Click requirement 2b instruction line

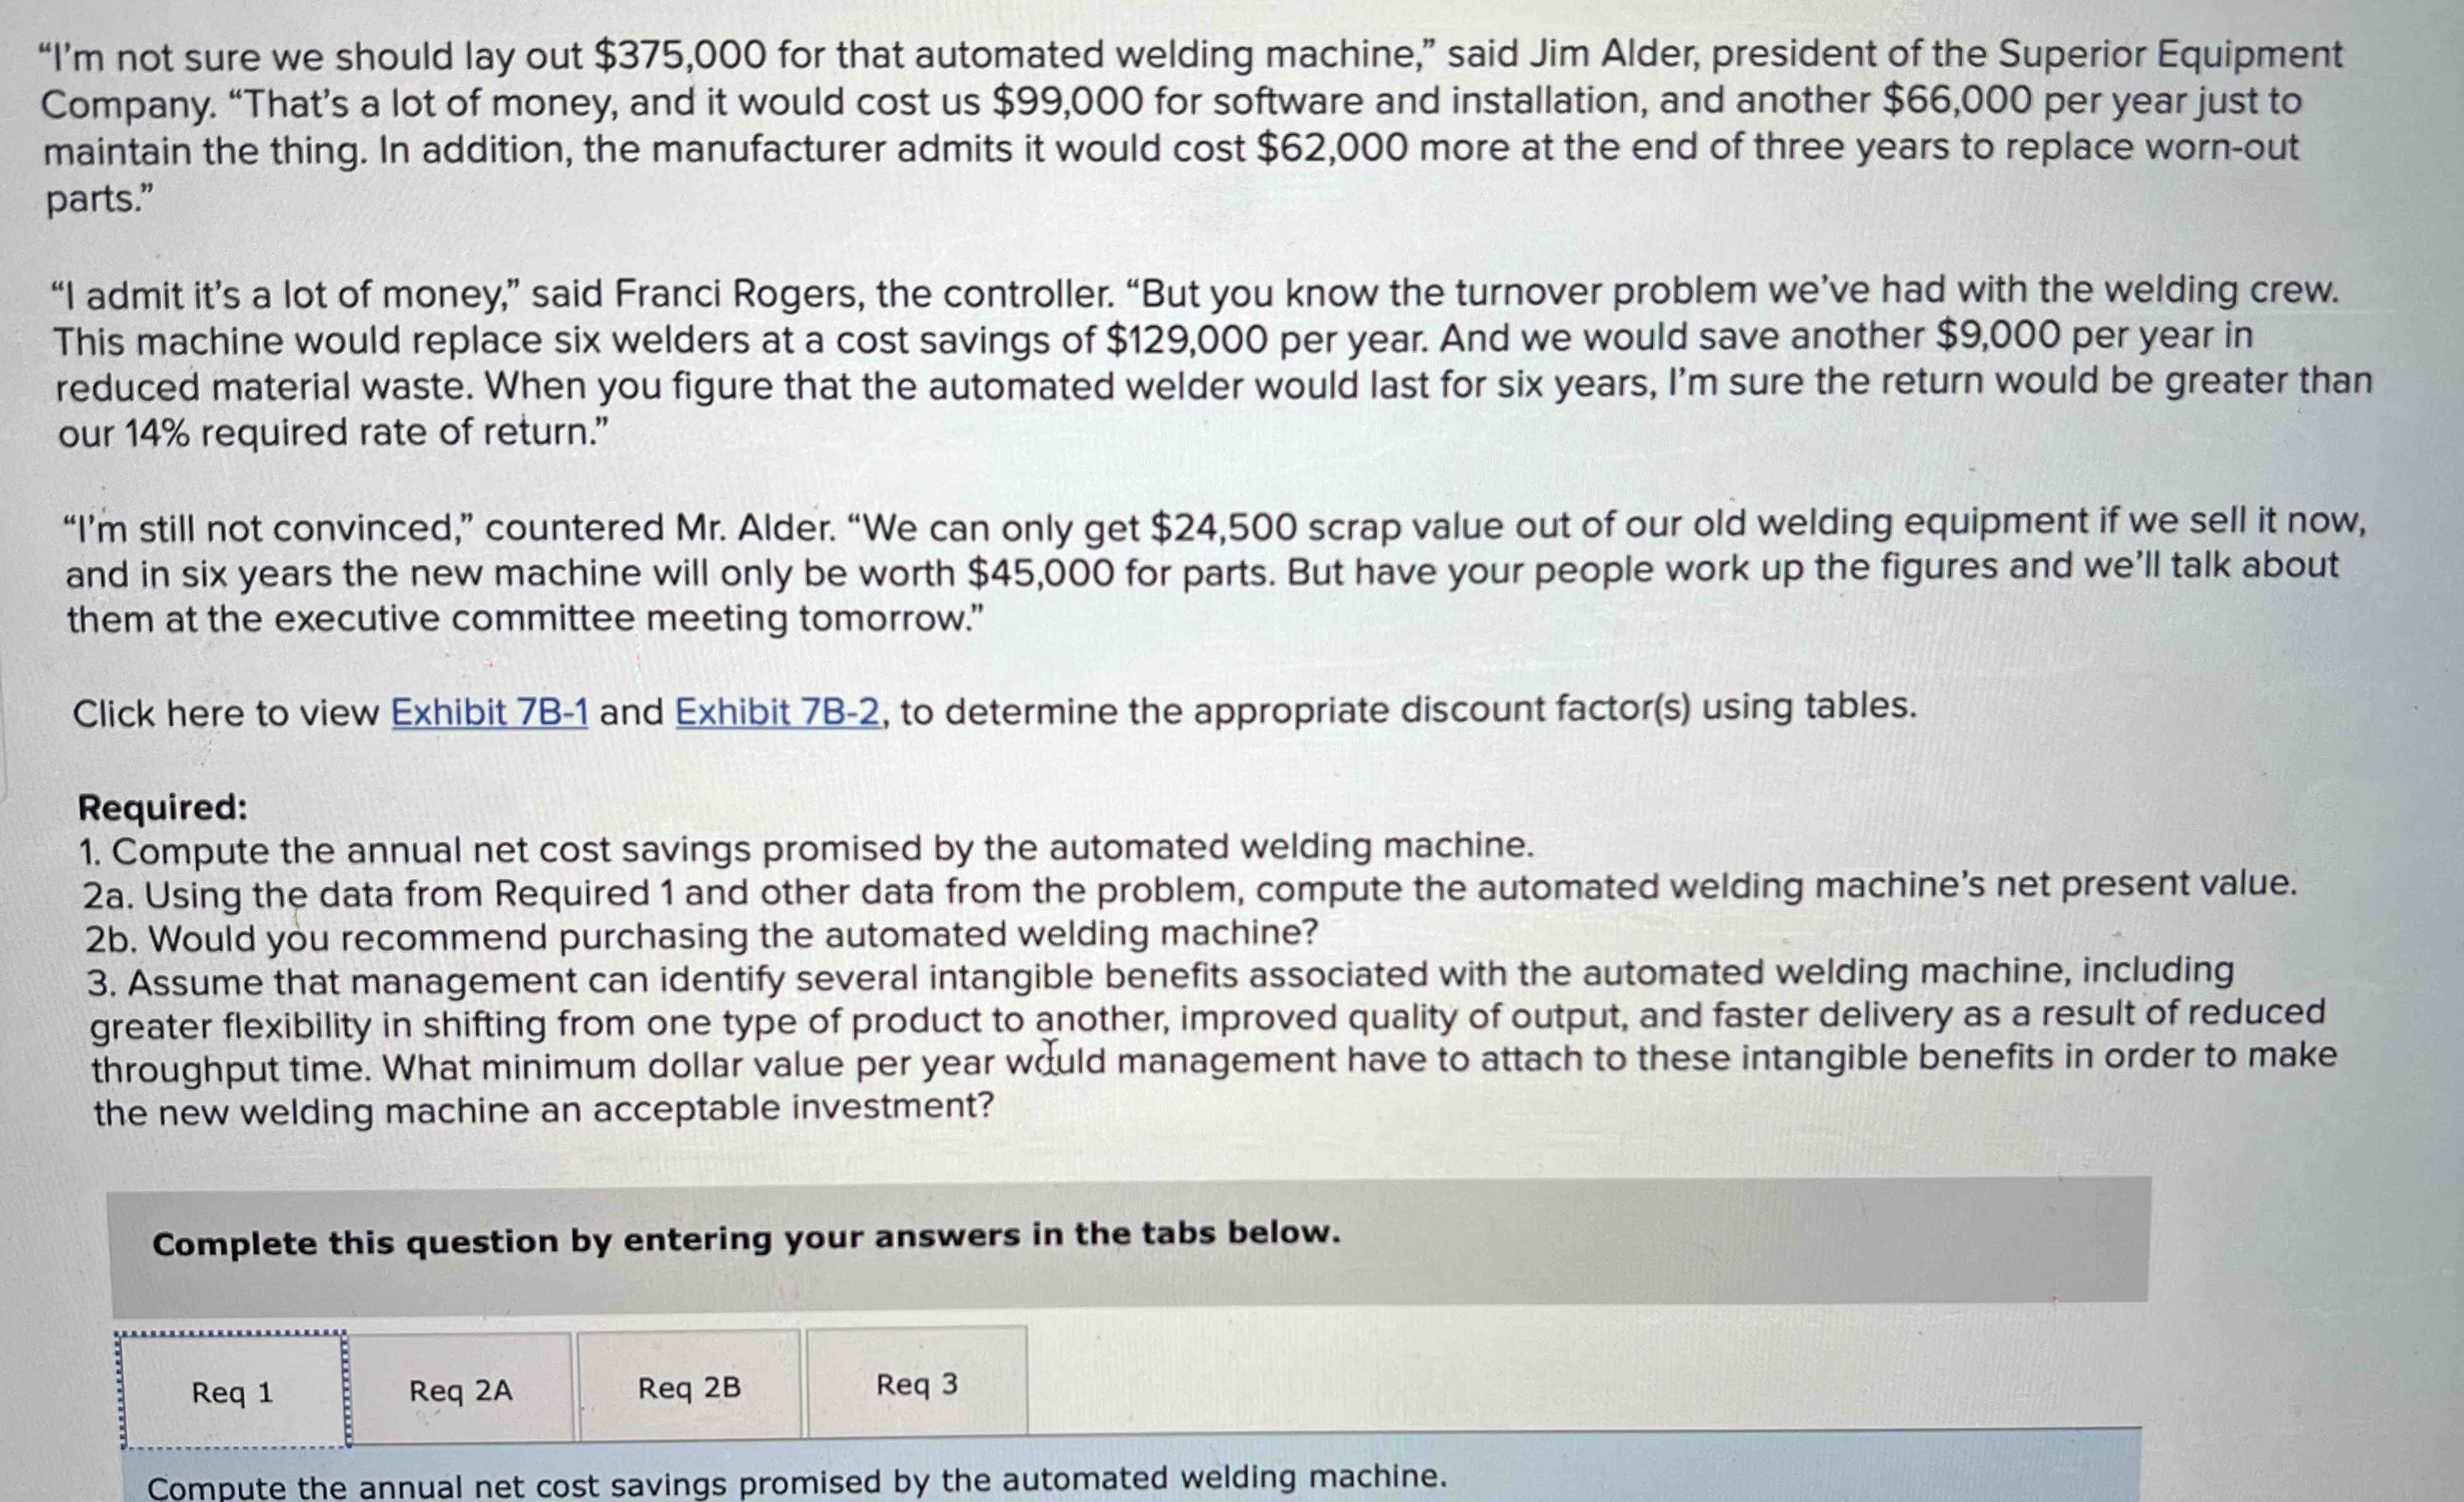[x=700, y=935]
